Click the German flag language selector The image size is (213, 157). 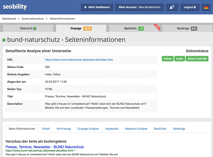[x=206, y=7]
